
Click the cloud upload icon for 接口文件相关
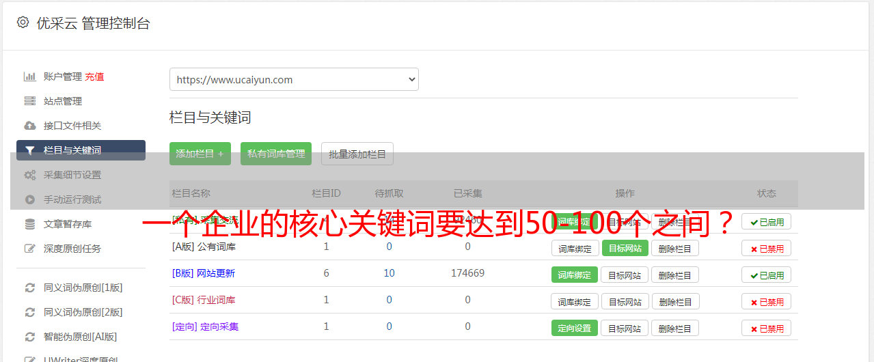tap(30, 126)
